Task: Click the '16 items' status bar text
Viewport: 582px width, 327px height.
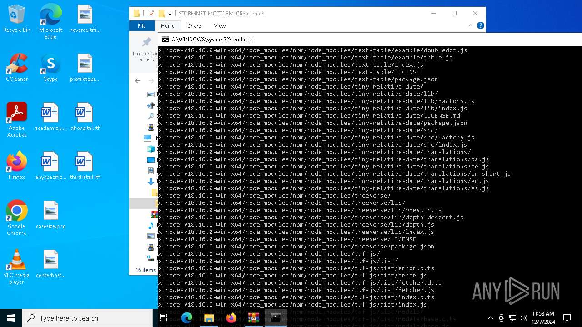Action: 145,270
